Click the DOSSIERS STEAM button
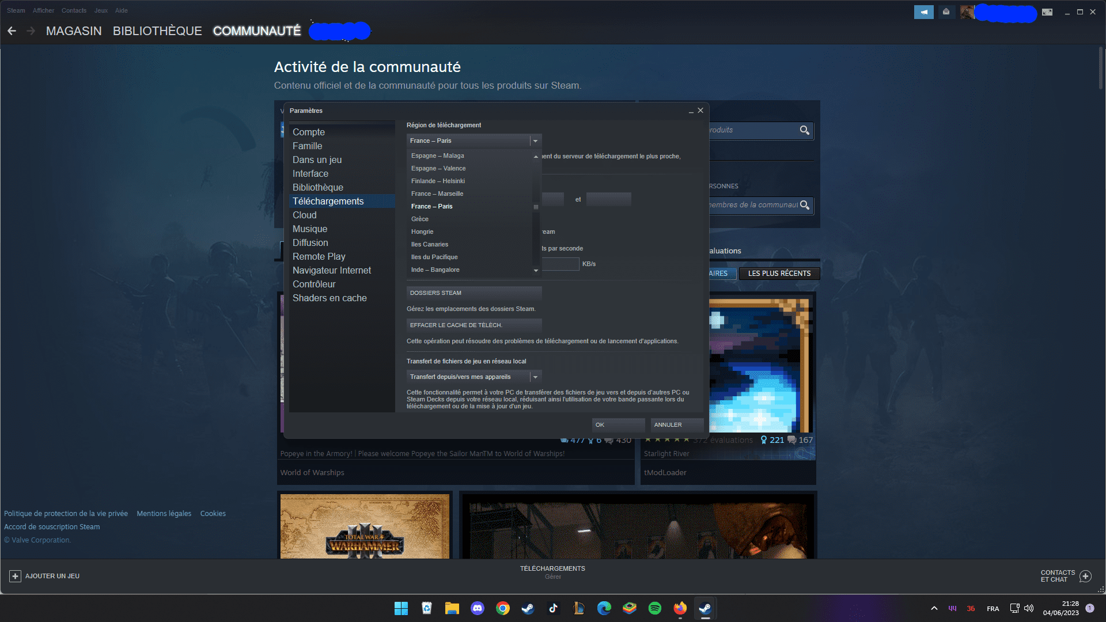1106x622 pixels. [474, 293]
